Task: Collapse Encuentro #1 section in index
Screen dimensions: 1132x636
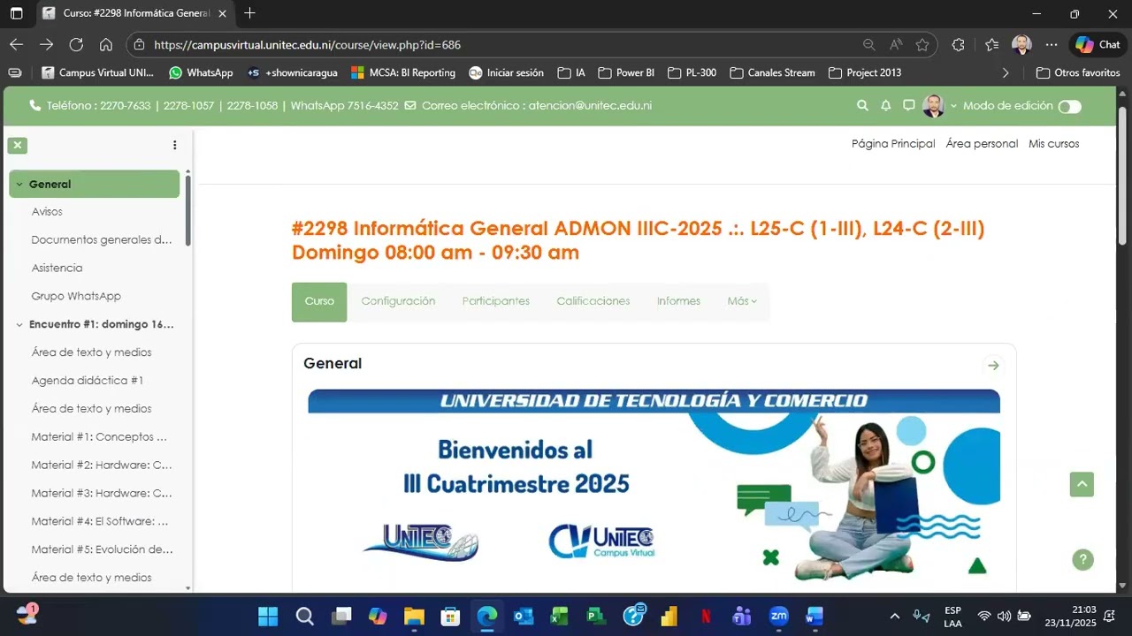Action: tap(19, 325)
